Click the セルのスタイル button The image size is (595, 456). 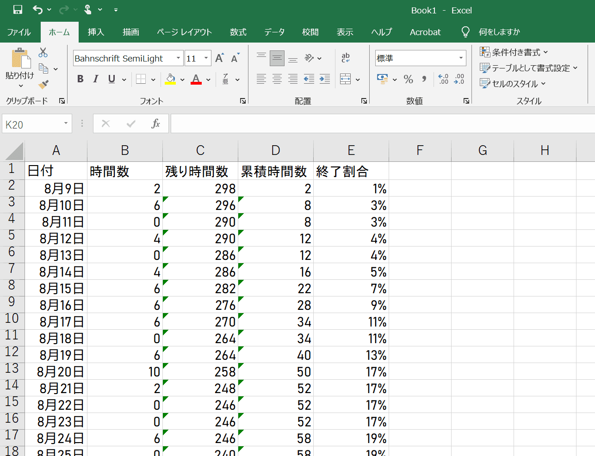click(x=513, y=84)
